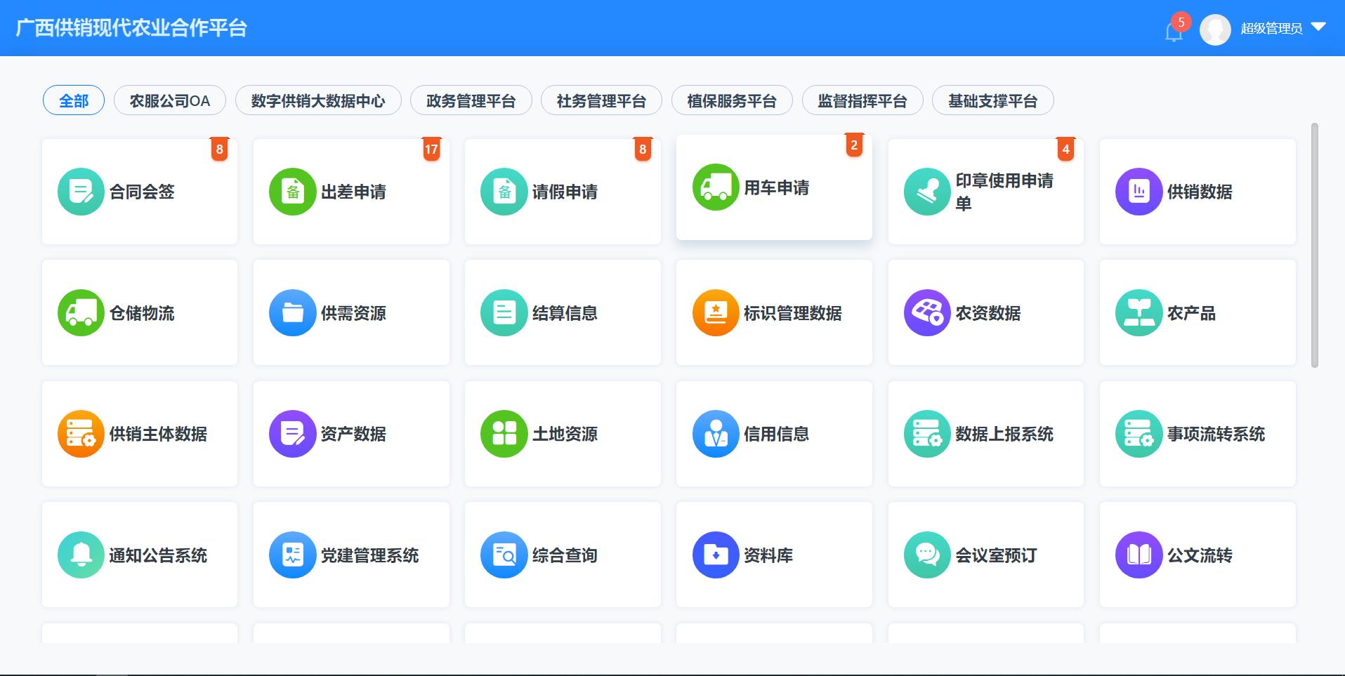Switch to 数字供销大数据中心 tab

[318, 100]
